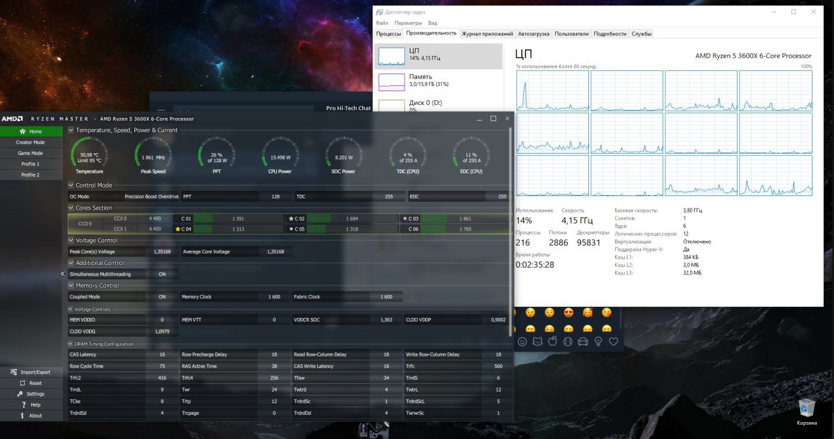
Task: Click the TDC (CPU) gauge
Action: click(x=408, y=155)
